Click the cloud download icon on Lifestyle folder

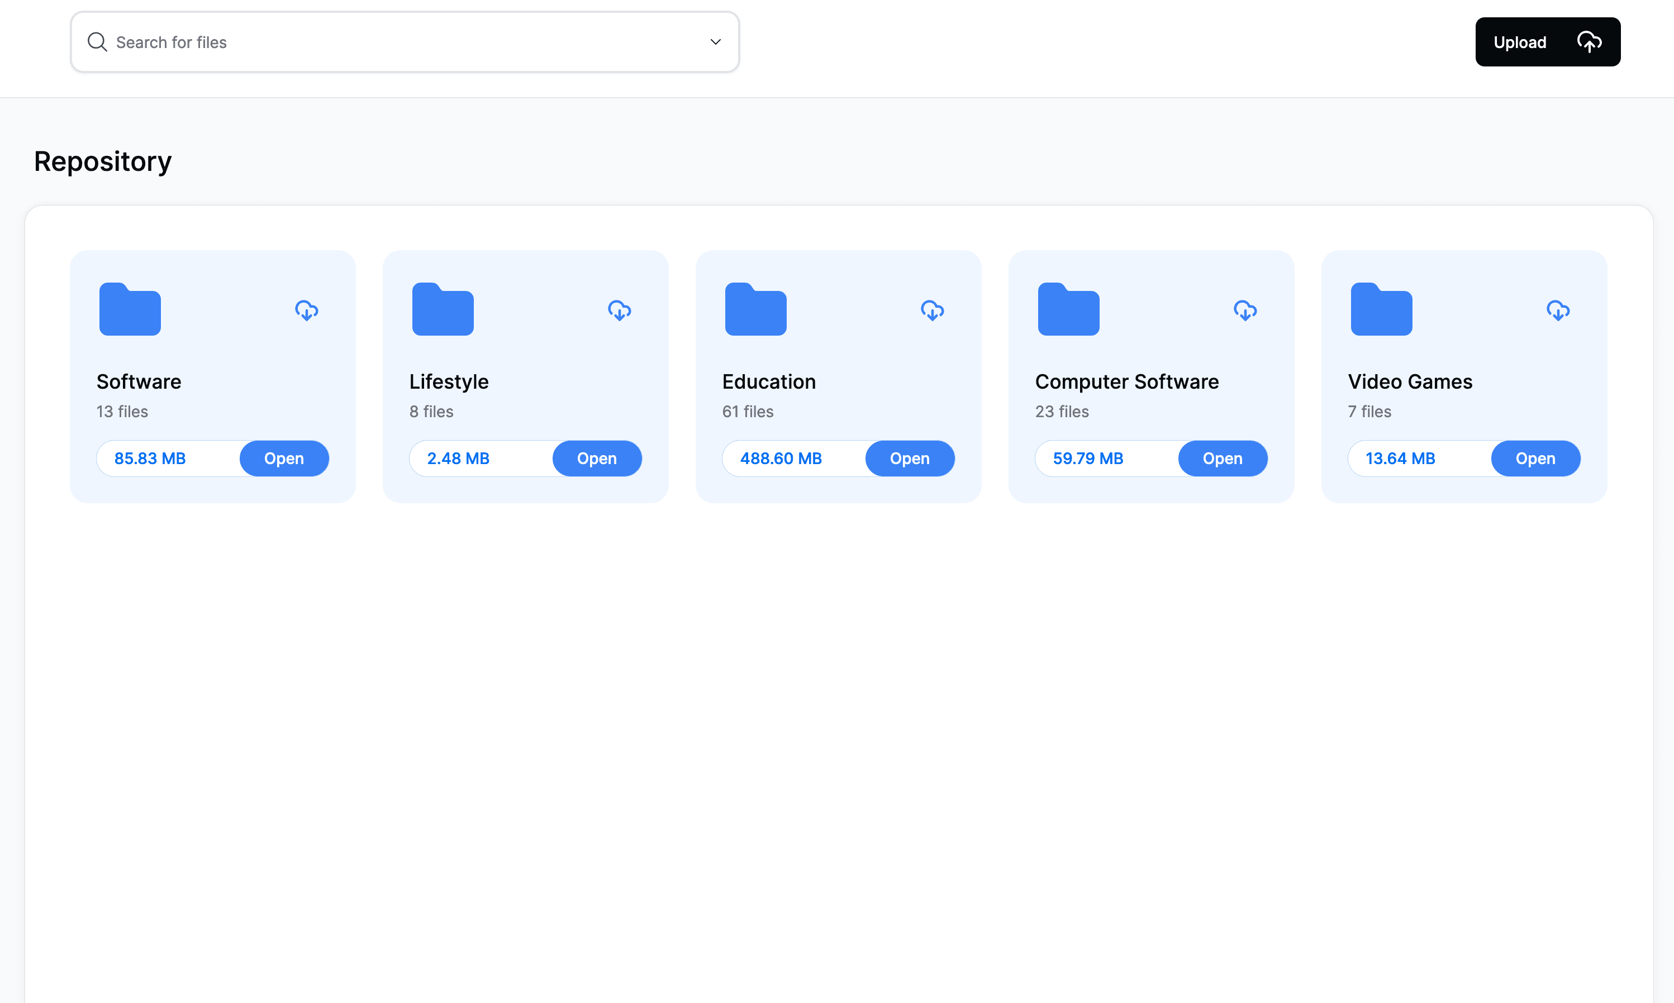point(620,311)
